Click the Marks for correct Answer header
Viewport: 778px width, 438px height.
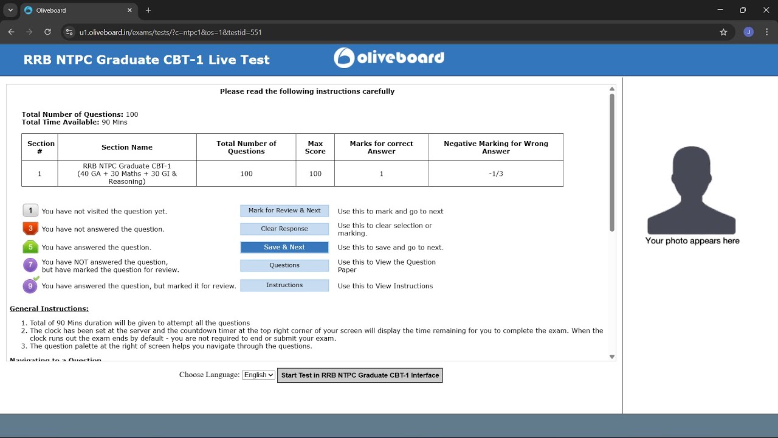click(382, 147)
